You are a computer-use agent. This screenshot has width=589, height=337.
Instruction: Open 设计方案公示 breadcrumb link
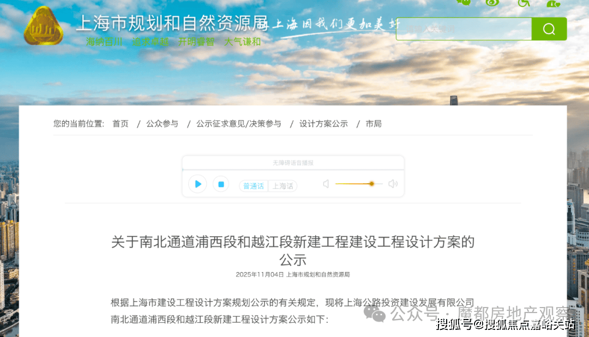click(x=323, y=124)
